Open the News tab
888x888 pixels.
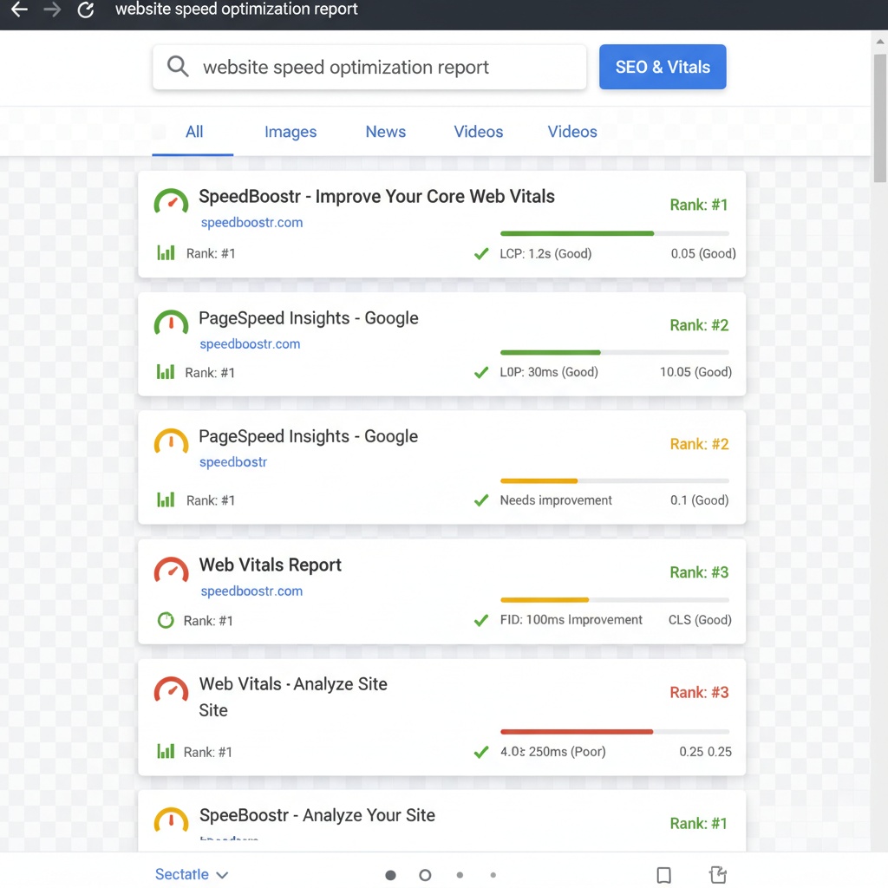click(386, 132)
